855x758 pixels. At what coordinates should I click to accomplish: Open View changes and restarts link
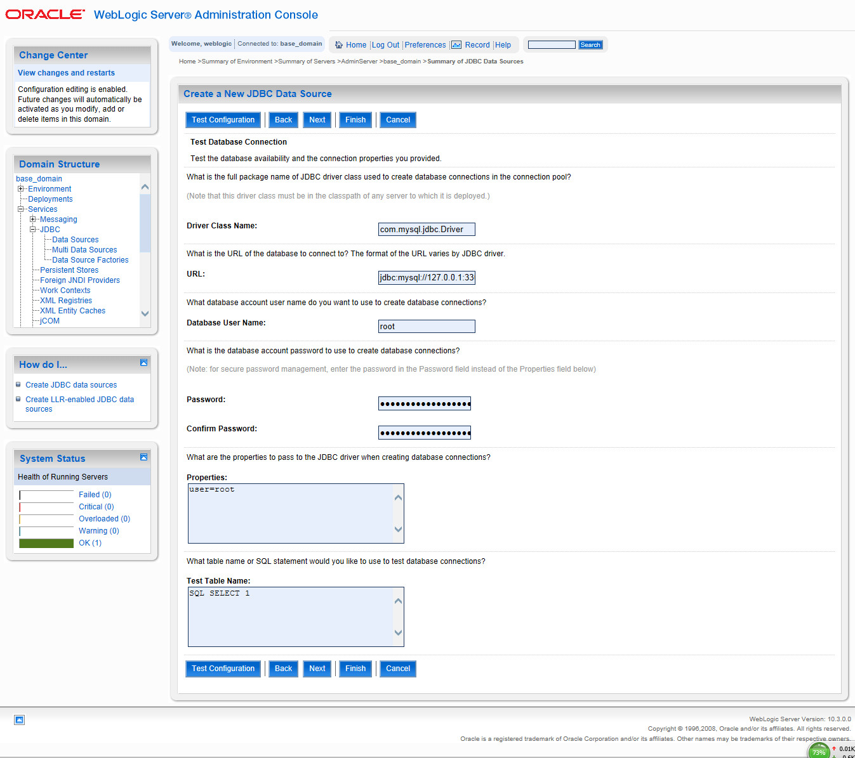coord(66,73)
